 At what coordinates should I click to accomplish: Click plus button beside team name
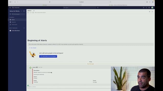[x=24, y=11]
